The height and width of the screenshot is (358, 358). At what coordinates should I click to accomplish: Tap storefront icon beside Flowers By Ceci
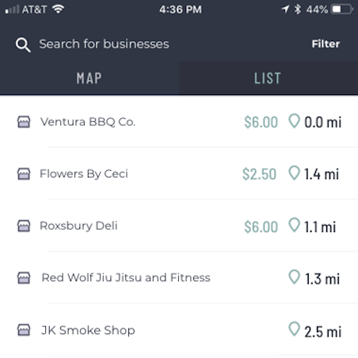click(x=24, y=174)
